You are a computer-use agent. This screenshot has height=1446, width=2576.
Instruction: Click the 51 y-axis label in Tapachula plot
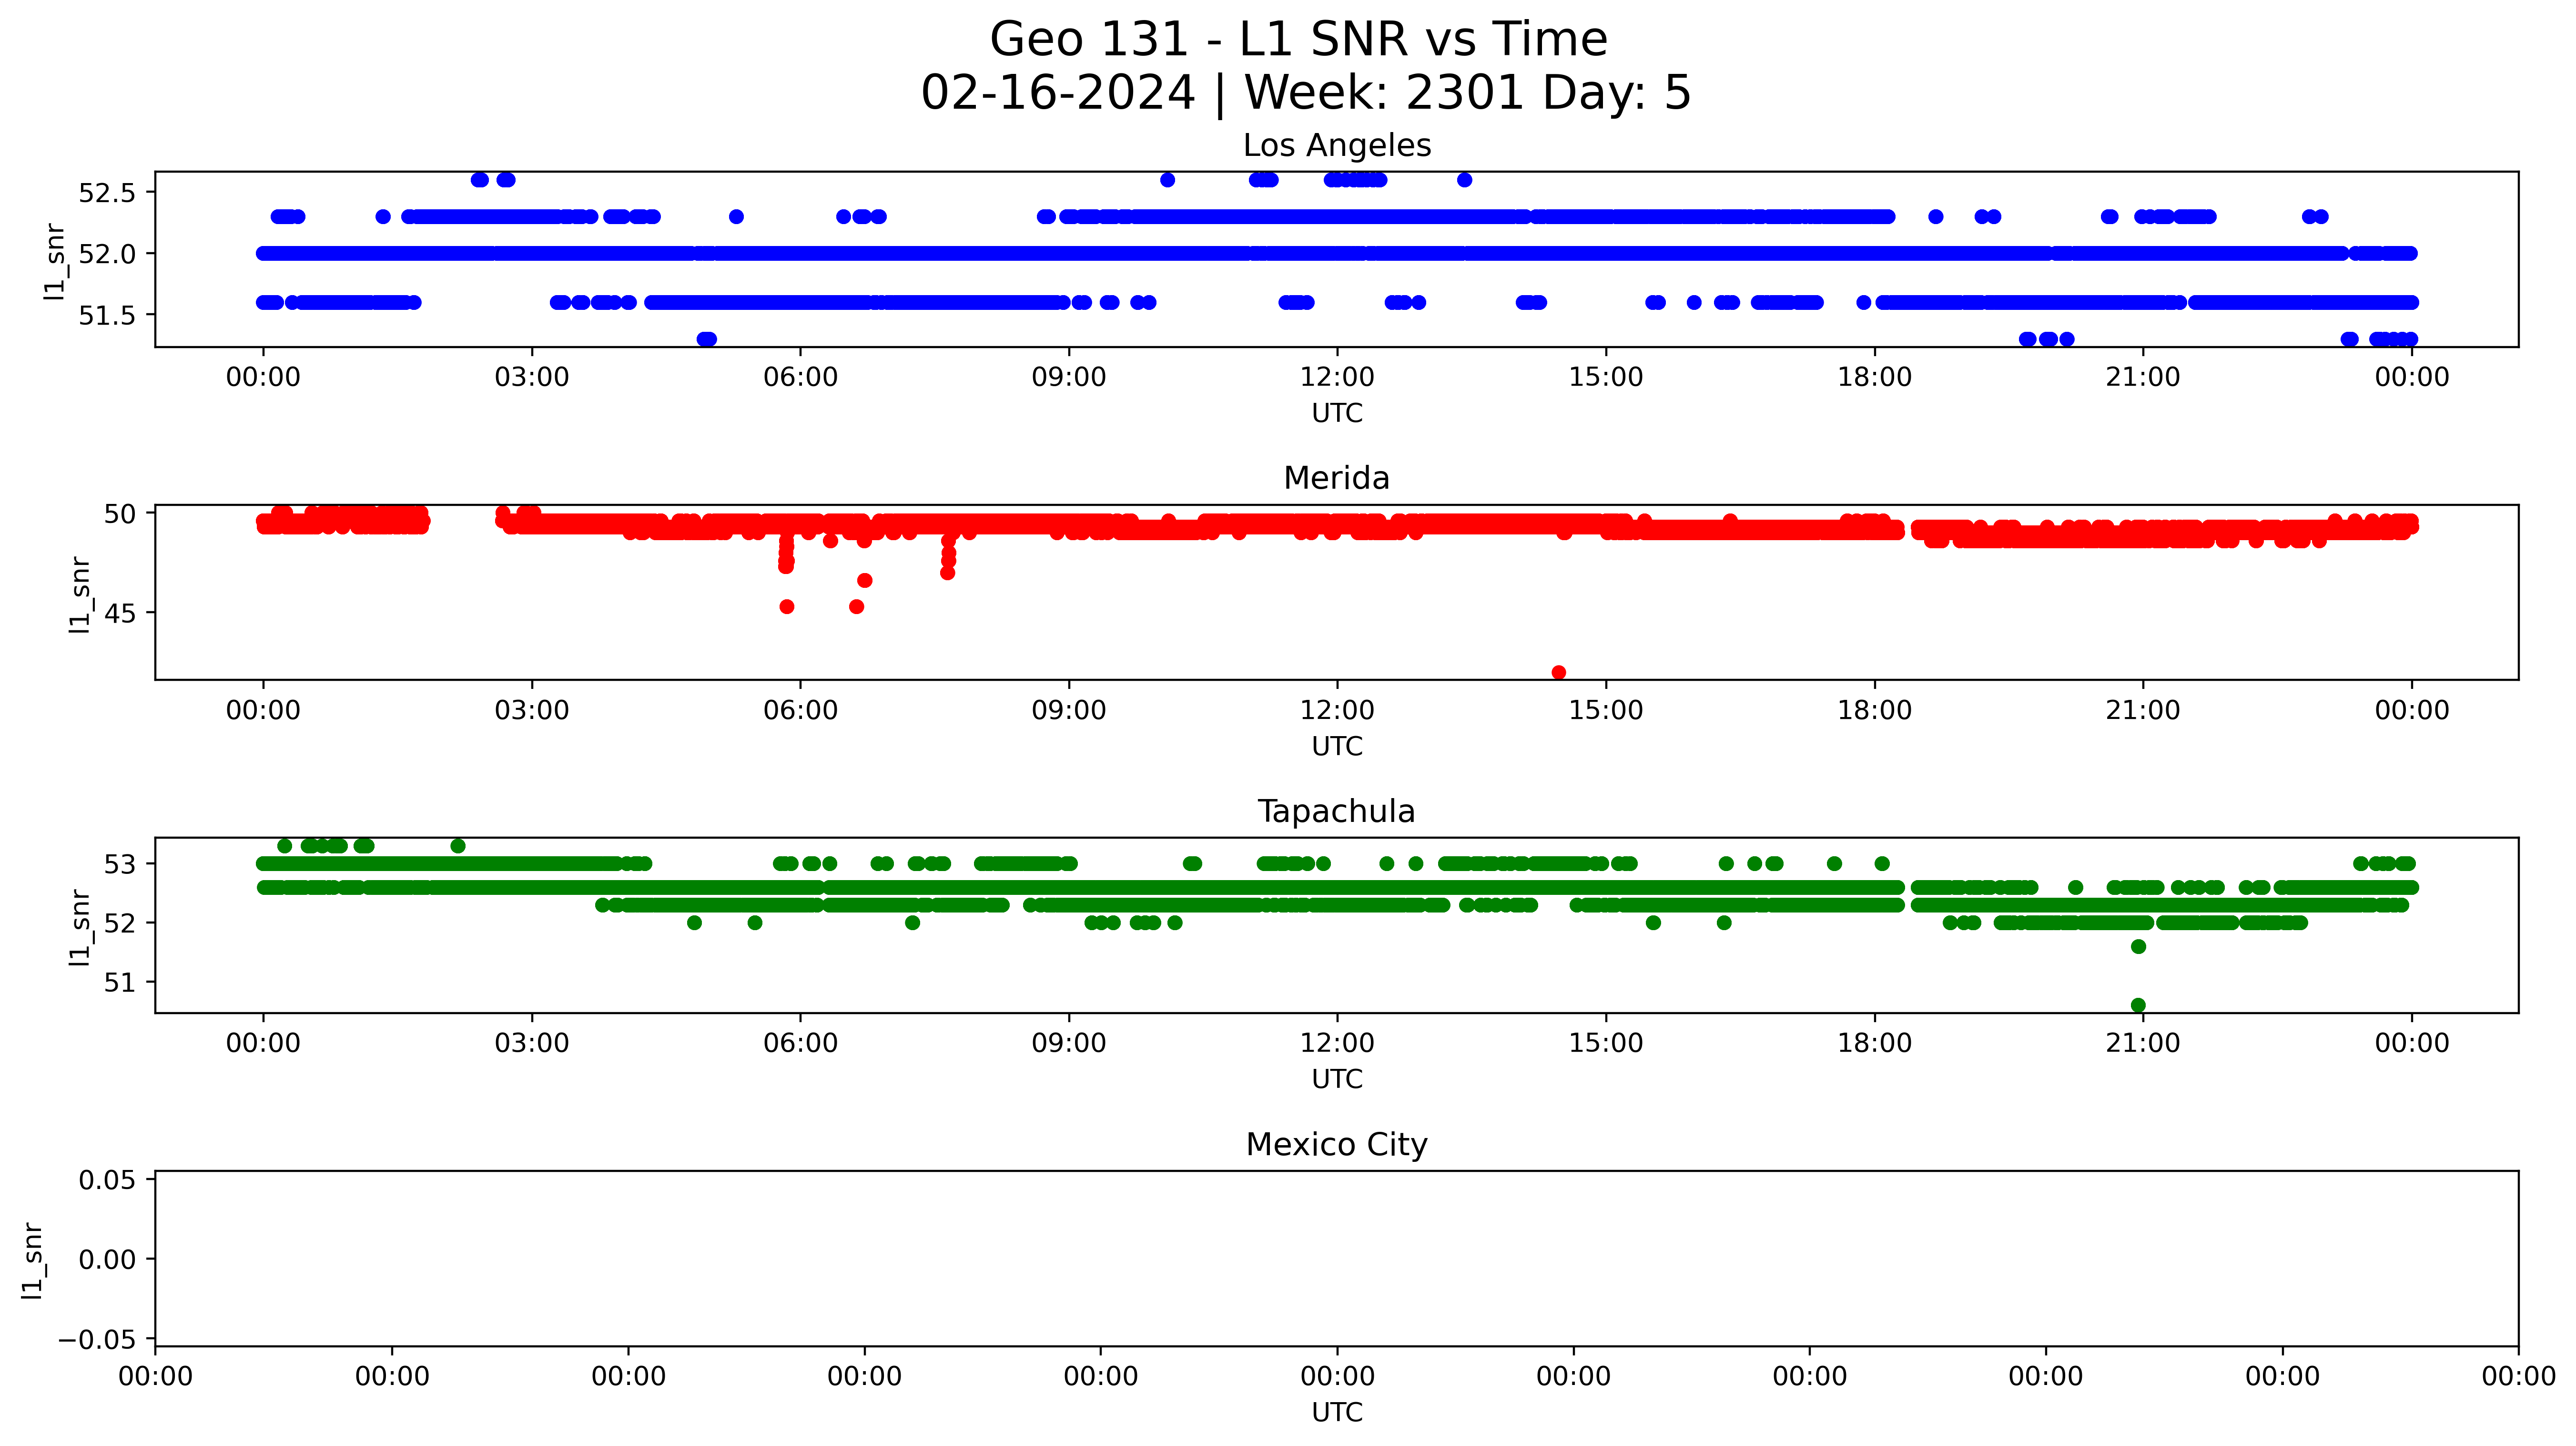coord(119,983)
